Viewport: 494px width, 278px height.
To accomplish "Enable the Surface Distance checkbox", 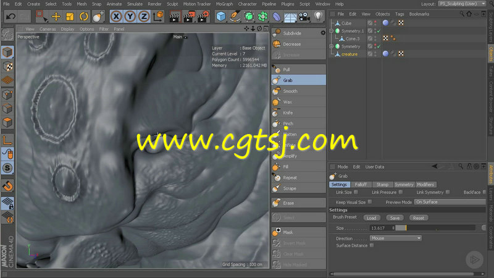I will pos(372,245).
